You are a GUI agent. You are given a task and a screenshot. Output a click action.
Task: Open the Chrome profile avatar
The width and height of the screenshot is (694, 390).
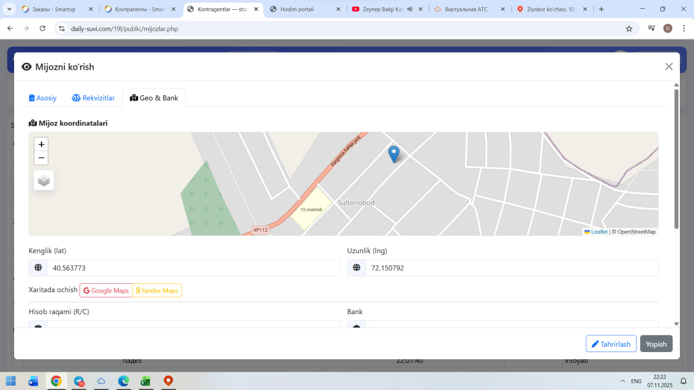[667, 29]
